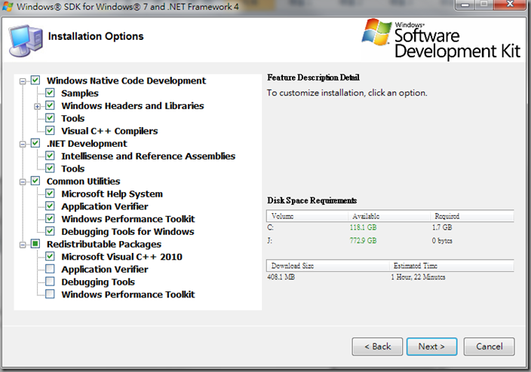The width and height of the screenshot is (531, 372).
Task: Select the Samples tree label
Action: pyautogui.click(x=80, y=93)
